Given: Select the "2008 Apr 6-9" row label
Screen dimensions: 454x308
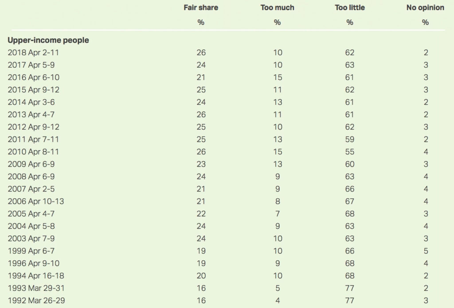Looking at the screenshot, I should coord(31,177).
